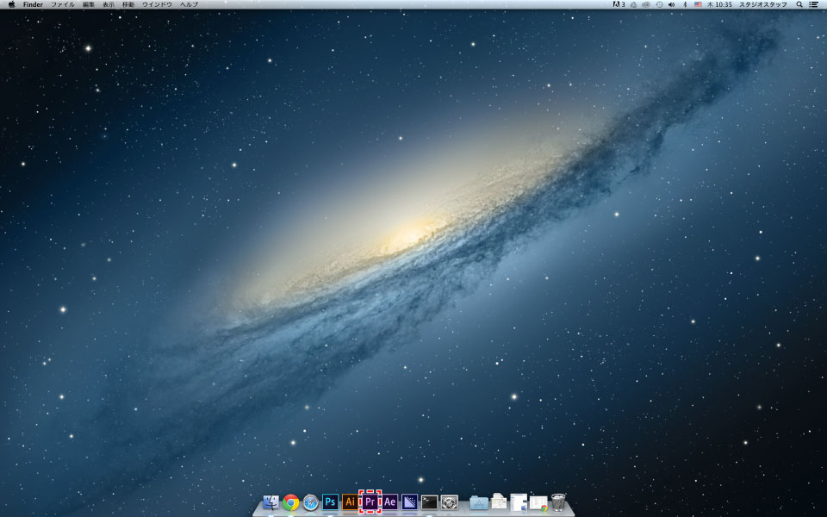
Task: Open Terminal from the Dock
Action: [429, 501]
